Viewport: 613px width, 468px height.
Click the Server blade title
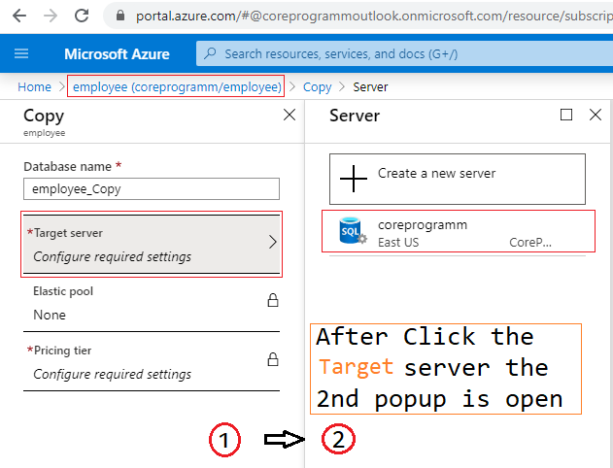(355, 116)
